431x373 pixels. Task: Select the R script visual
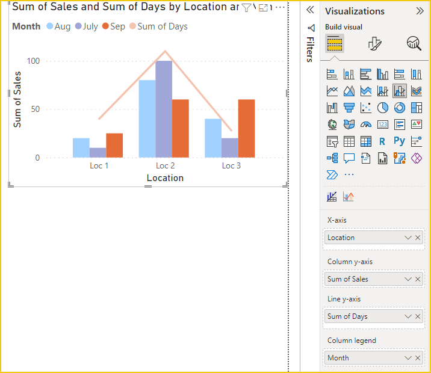point(383,141)
